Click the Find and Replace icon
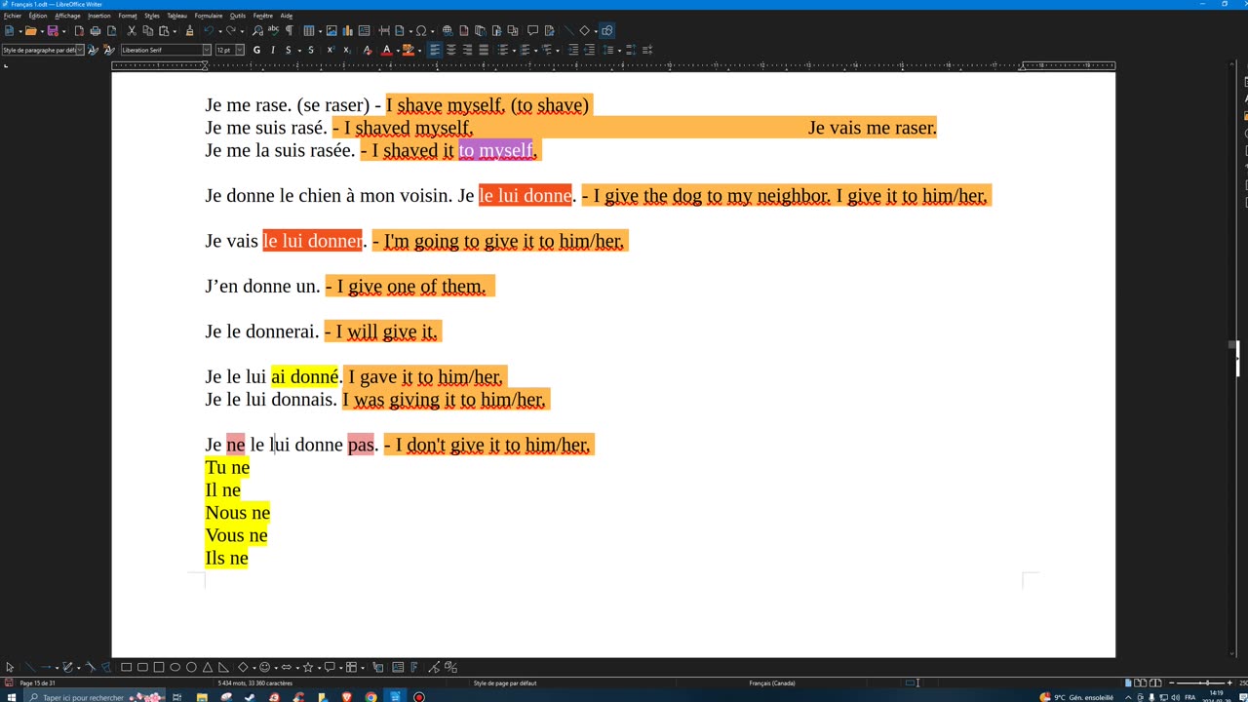Viewport: 1248px width, 702px height. pyautogui.click(x=257, y=30)
